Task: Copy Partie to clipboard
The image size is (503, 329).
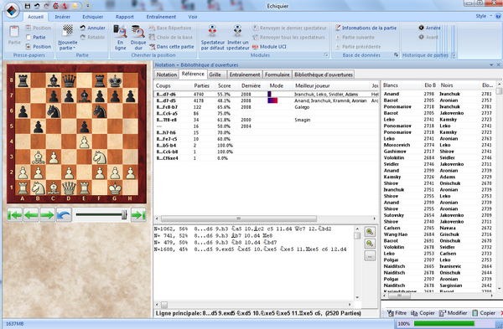Action: pyautogui.click(x=35, y=37)
